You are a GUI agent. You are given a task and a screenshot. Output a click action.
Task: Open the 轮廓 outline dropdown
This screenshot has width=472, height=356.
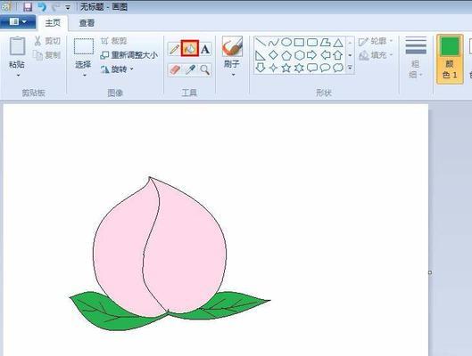tap(376, 41)
